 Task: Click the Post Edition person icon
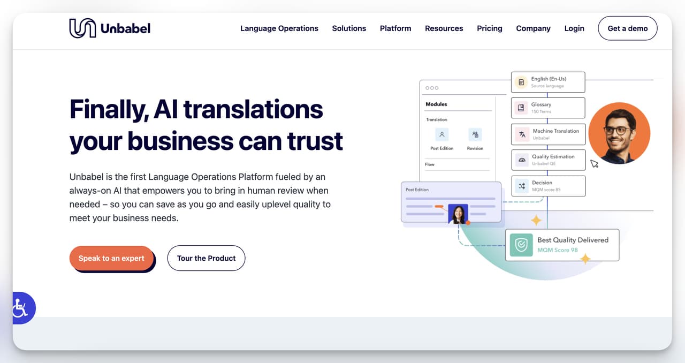442,134
